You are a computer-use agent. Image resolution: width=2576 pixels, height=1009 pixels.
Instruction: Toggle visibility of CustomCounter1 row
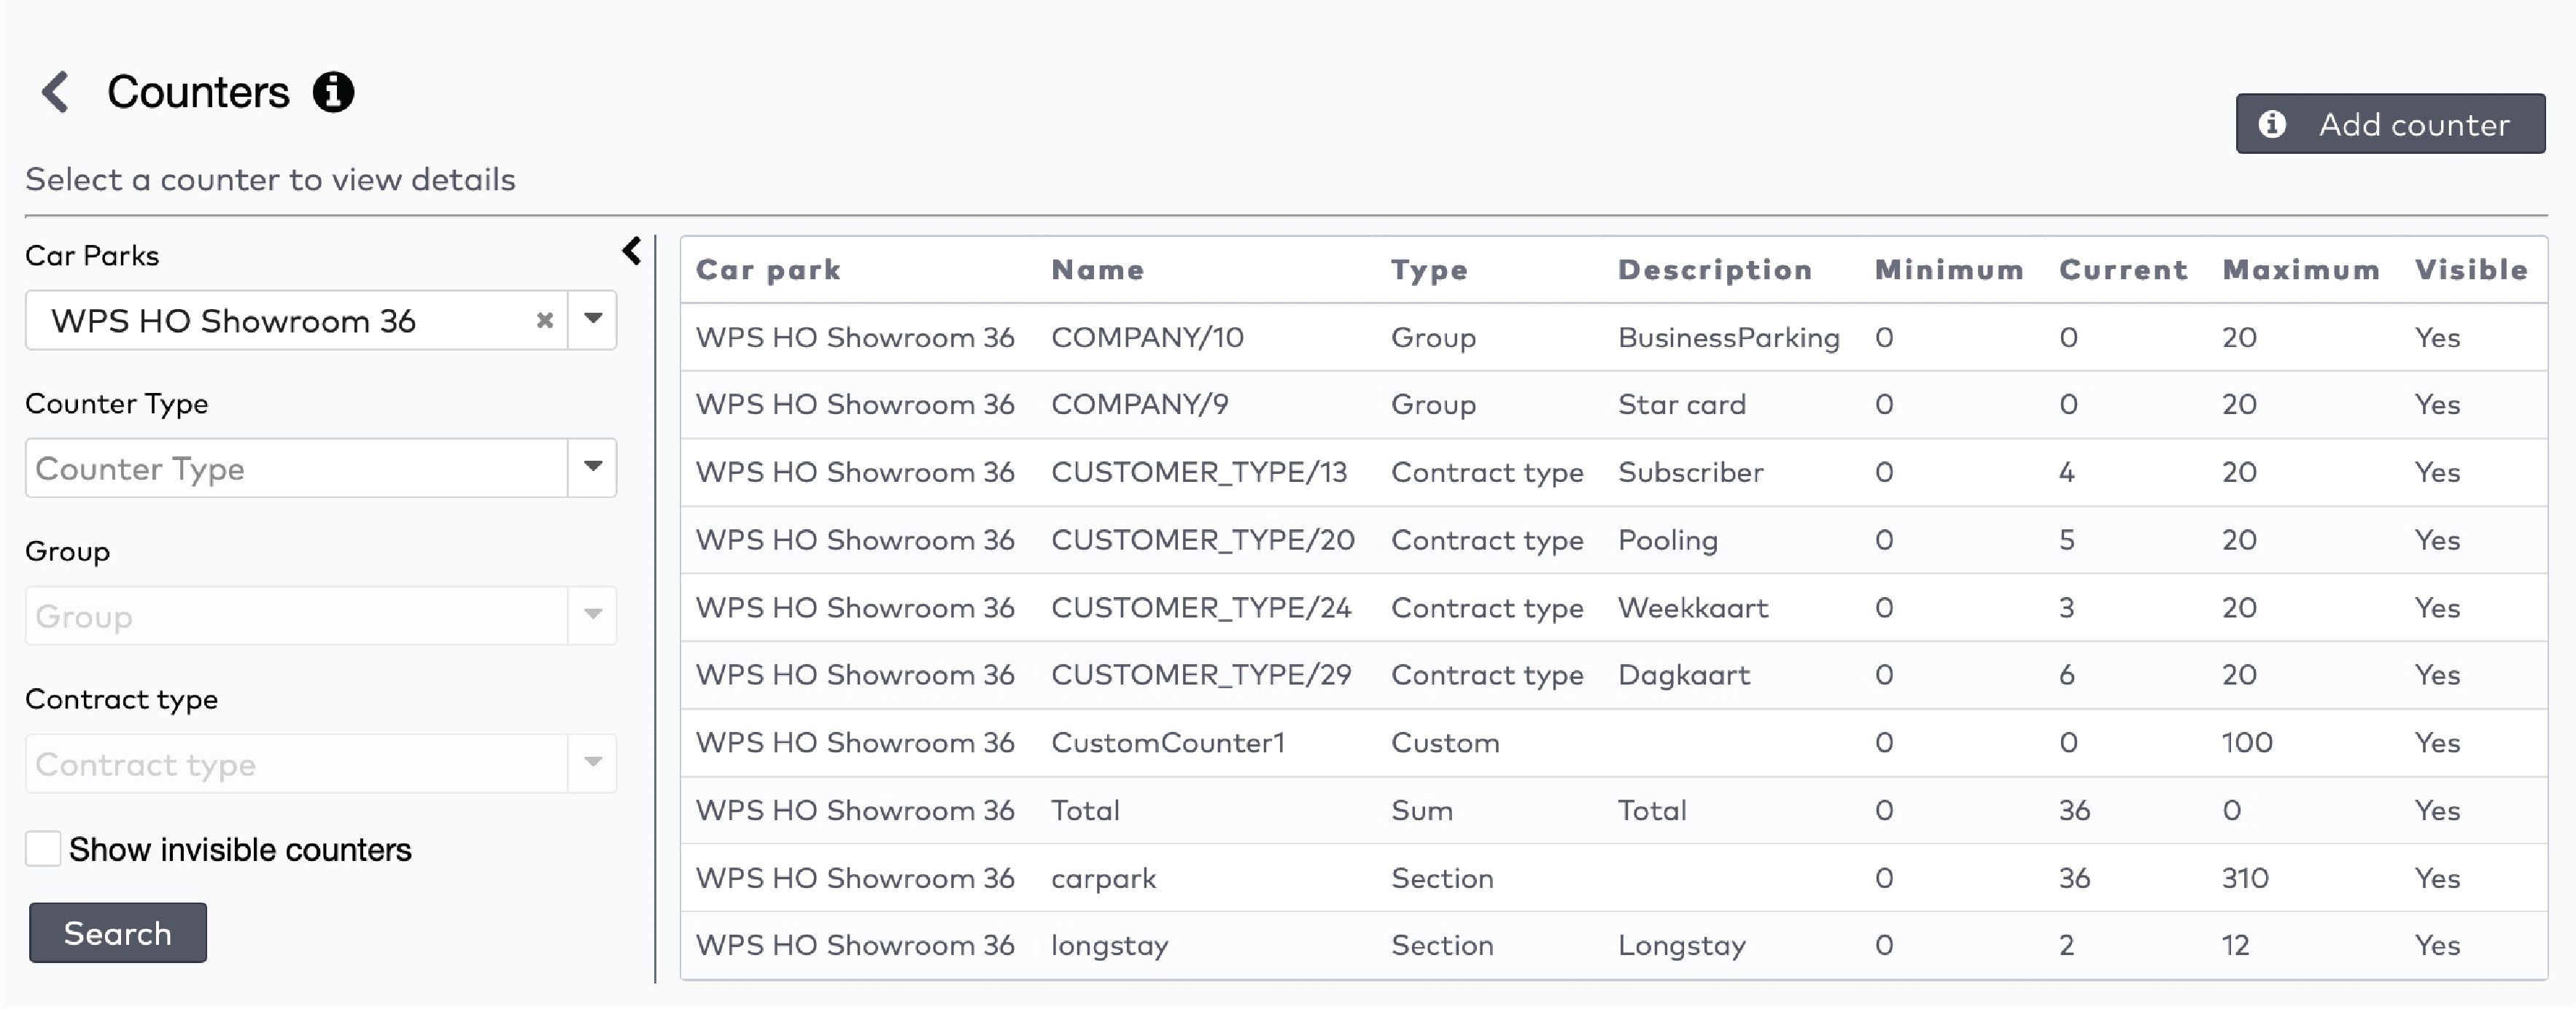(2437, 742)
